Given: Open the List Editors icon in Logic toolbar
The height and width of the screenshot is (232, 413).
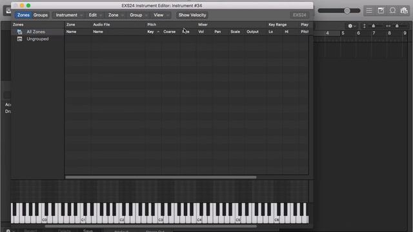Looking at the screenshot, I should click(x=369, y=10).
